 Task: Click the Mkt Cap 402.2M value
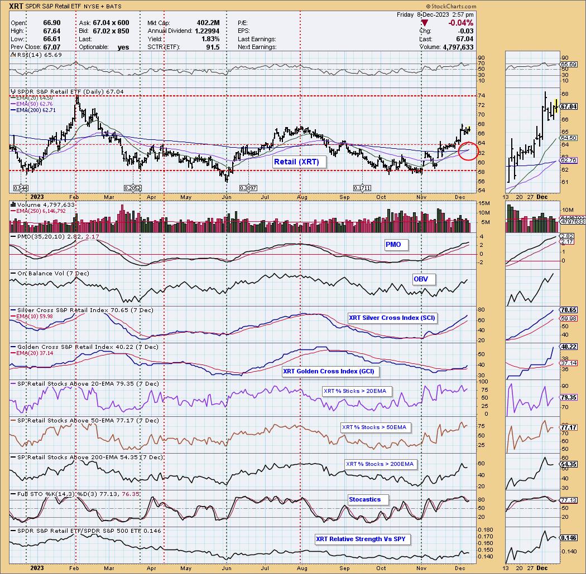tap(208, 23)
